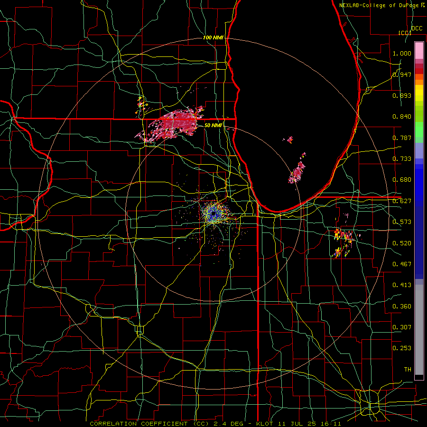Select the 0.307 legend value
The image size is (427, 427).
402,327
